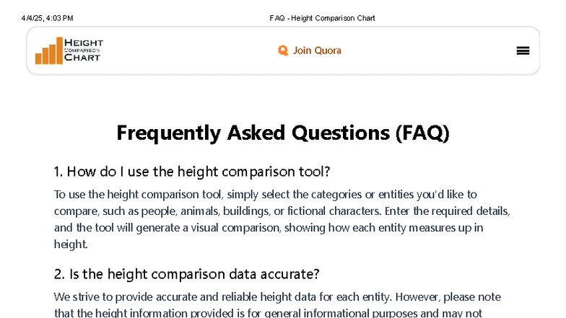Click the orange bar chart logo icon
The width and height of the screenshot is (566, 318).
48,51
